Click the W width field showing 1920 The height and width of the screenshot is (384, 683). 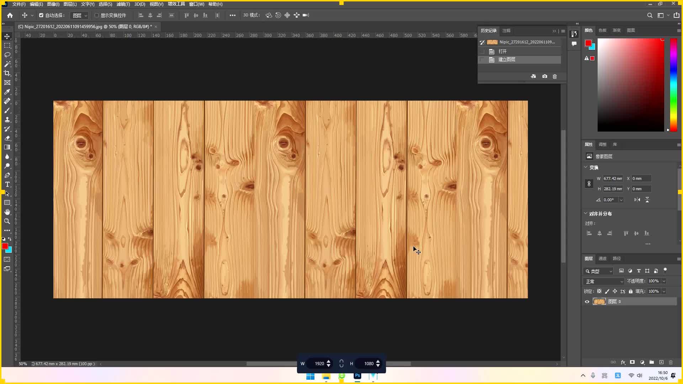[319, 363]
